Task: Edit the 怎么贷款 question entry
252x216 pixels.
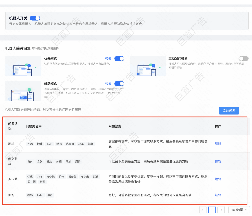Action: [218, 161]
